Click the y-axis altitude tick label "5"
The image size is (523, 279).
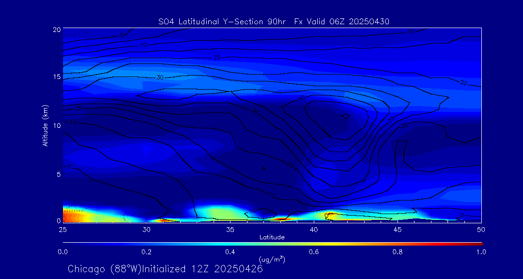(x=58, y=174)
